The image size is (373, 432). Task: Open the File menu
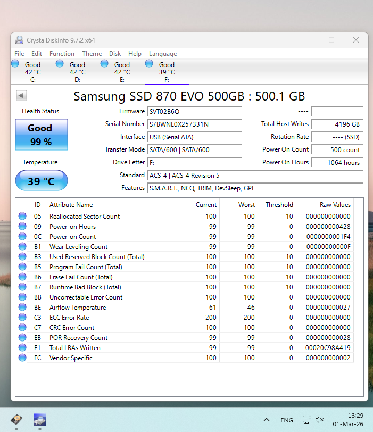point(19,54)
